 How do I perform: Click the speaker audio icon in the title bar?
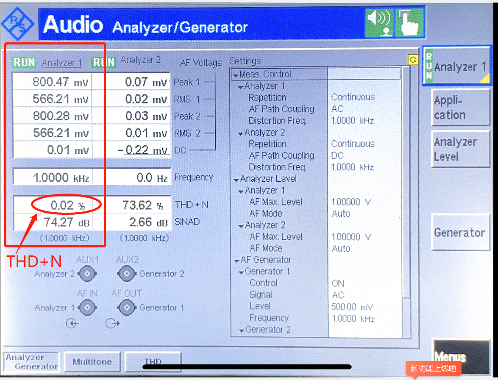(x=379, y=23)
